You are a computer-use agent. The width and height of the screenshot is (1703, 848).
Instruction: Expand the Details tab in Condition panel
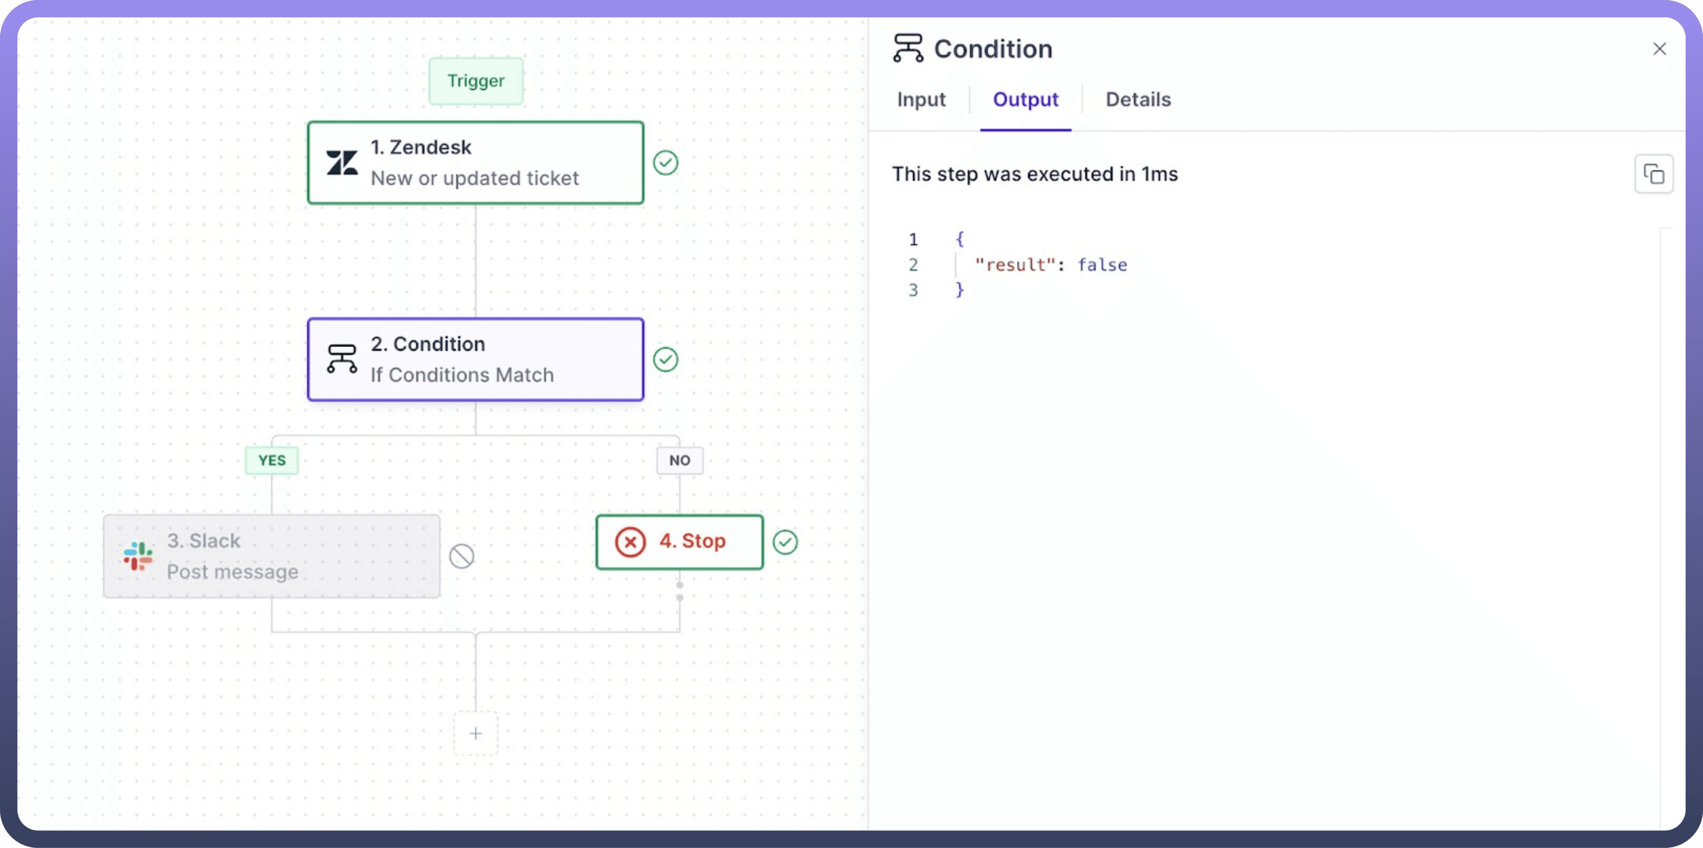pos(1138,98)
